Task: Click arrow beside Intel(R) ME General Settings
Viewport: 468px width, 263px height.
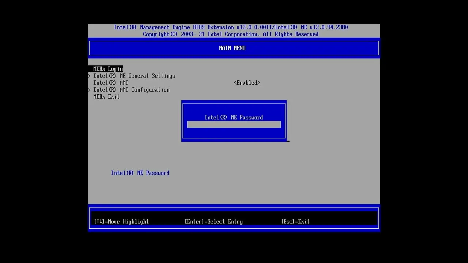Action: [x=89, y=76]
